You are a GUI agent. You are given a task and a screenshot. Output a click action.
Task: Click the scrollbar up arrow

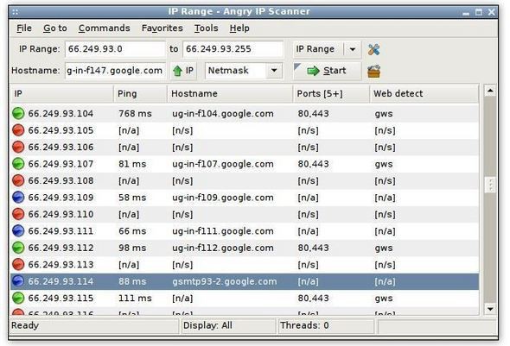tap(490, 91)
